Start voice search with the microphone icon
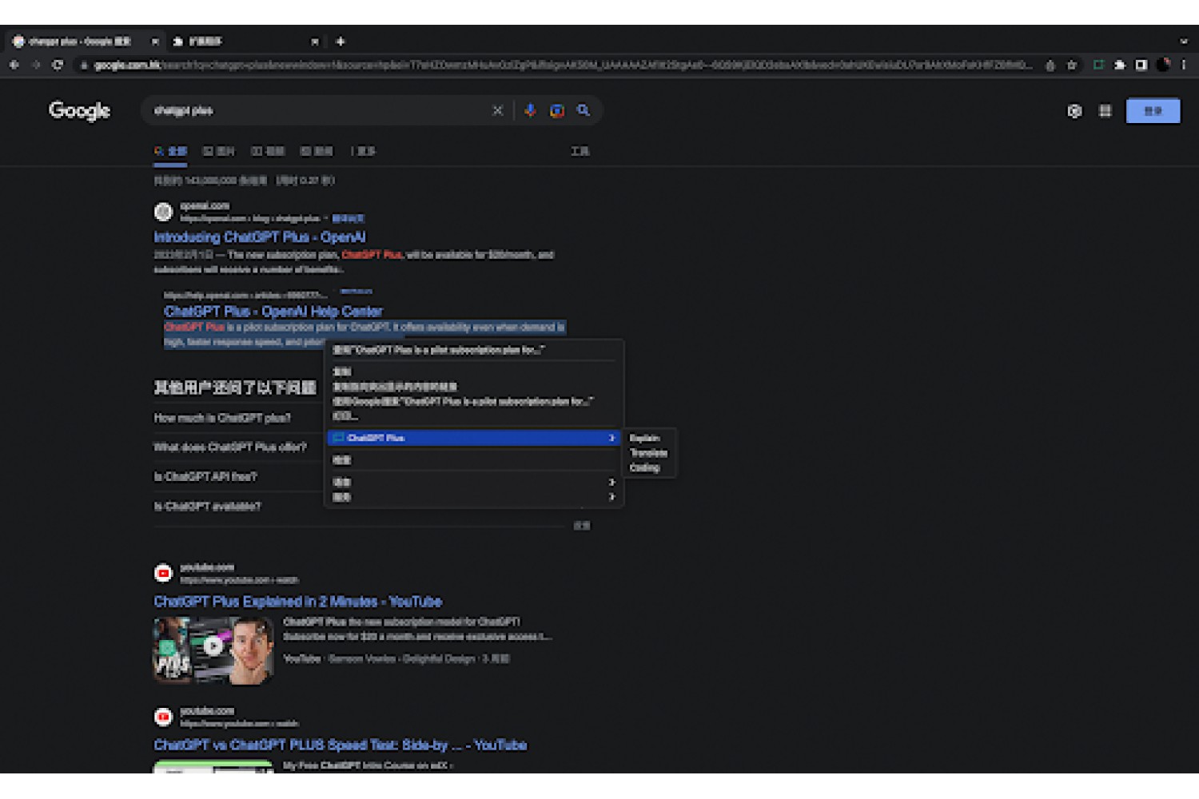Viewport: 1199px width, 799px height. [530, 110]
